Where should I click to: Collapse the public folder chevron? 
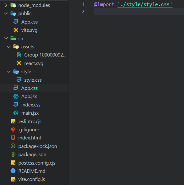(6, 14)
